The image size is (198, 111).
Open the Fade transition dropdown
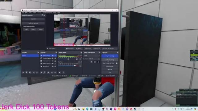[92, 55]
